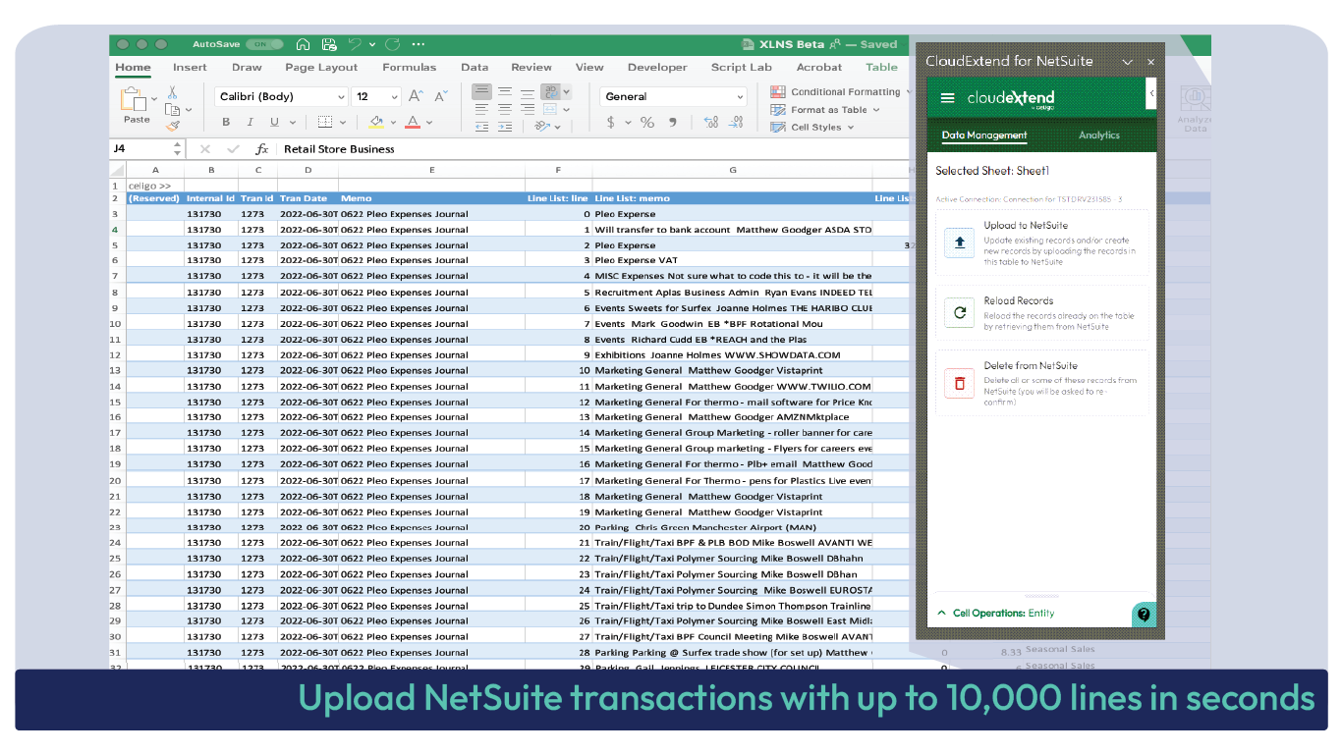Apply comma style number format
This screenshot has height=754, width=1342.
pyautogui.click(x=673, y=123)
